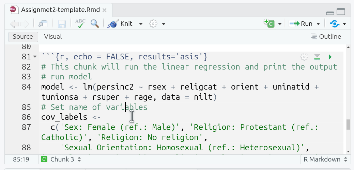
Task: Click the word 'persinc2' in the model formula
Action: pos(115,87)
